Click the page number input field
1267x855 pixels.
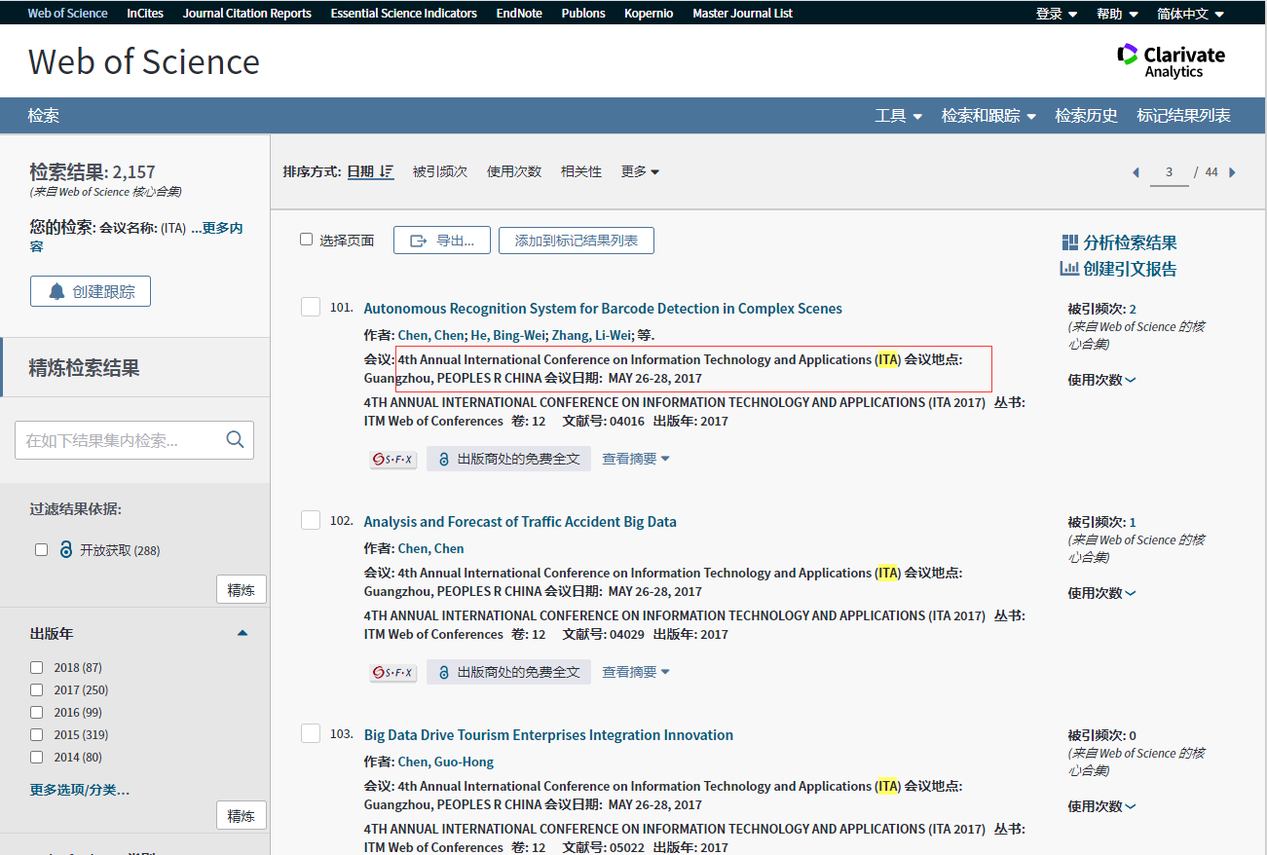click(1169, 172)
